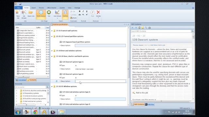Switch to the NBS Guidance bottom tab
Viewport: 209px width, 117px height.
138,105
